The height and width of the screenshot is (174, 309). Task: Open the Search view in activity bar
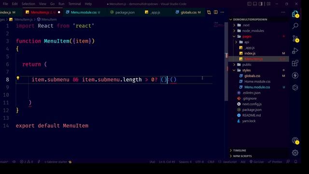point(295,26)
